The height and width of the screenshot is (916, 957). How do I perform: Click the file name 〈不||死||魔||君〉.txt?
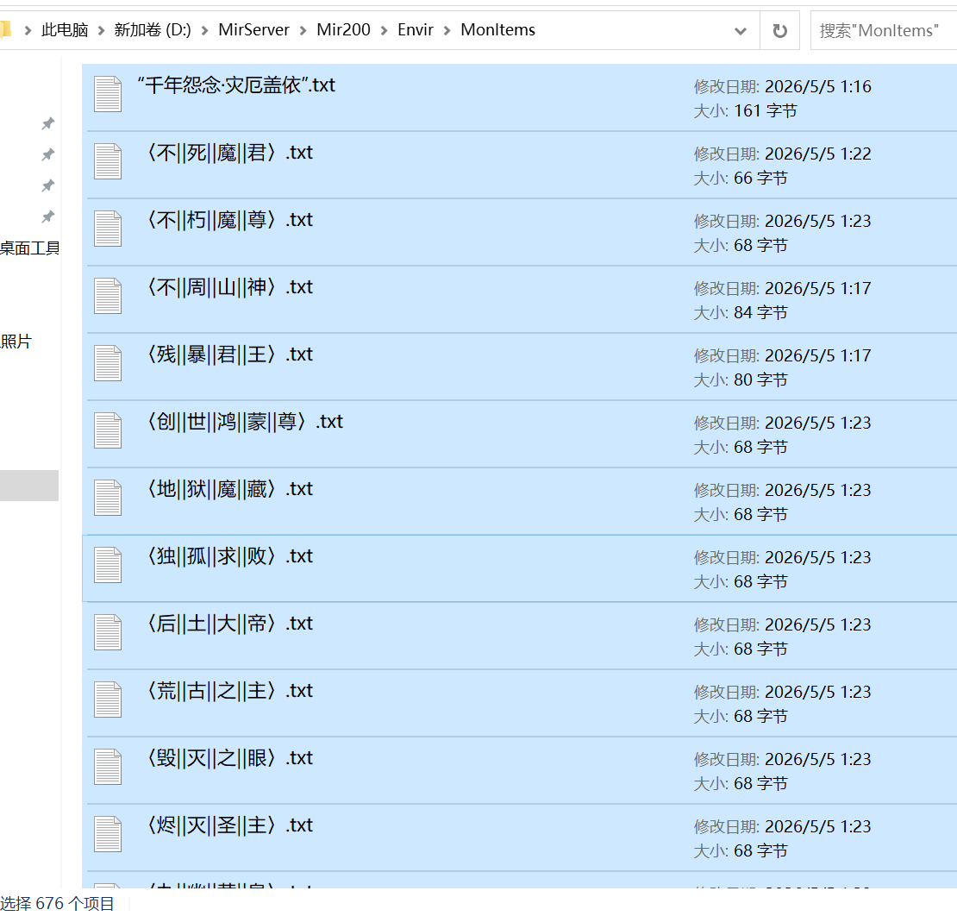click(x=228, y=153)
